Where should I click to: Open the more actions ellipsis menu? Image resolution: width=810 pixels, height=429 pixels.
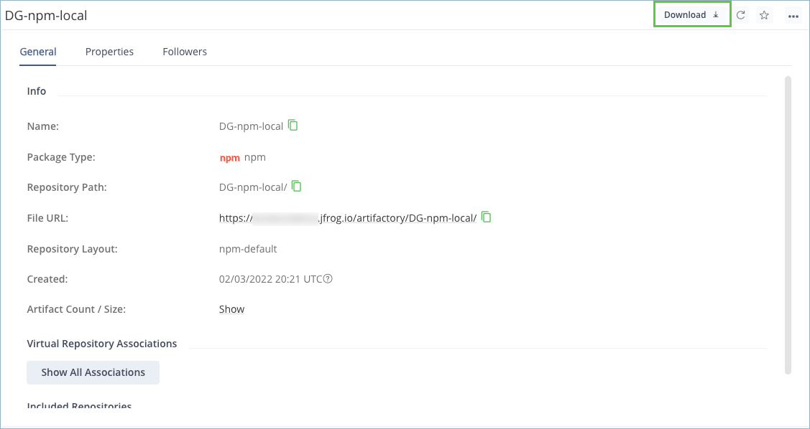tap(793, 15)
